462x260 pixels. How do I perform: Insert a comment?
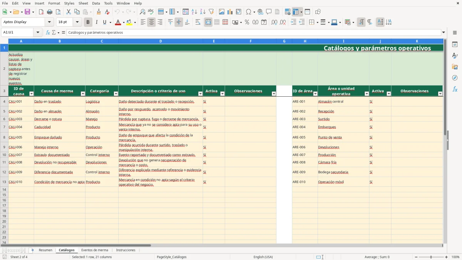[269, 12]
